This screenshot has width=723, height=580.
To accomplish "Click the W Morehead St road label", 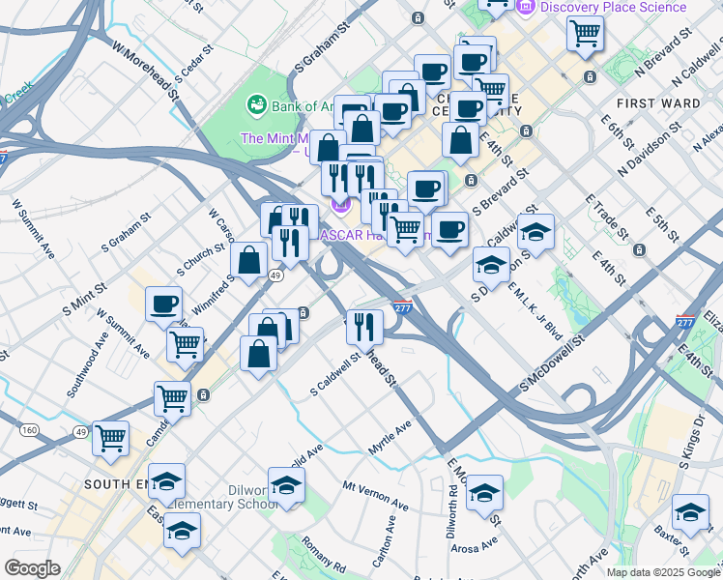I will point(145,72).
